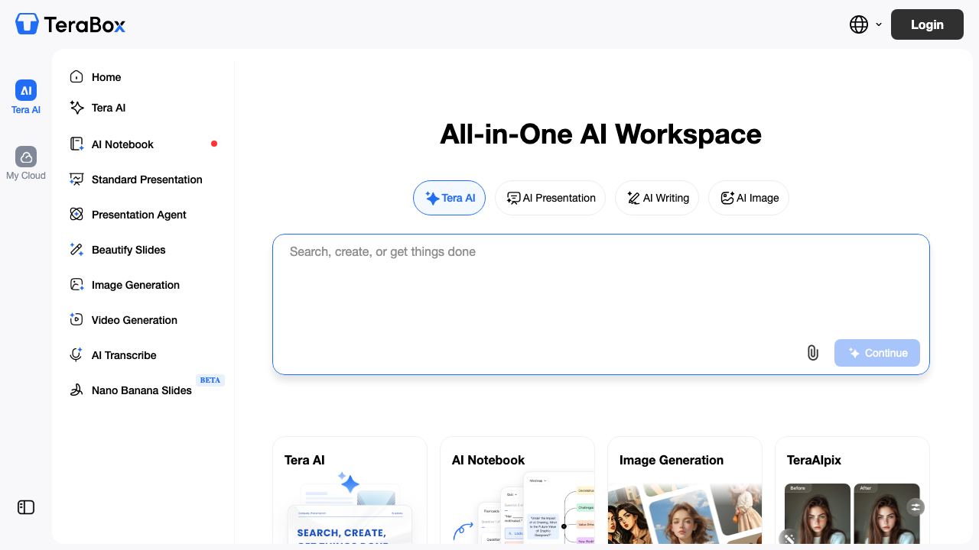
Task: Click the Presentation Agent icon
Action: tap(76, 214)
